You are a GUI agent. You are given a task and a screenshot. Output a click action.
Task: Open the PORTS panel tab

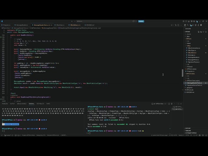pos(48,104)
